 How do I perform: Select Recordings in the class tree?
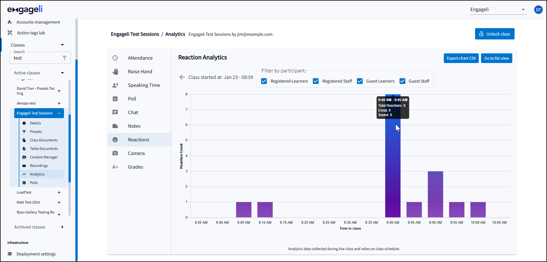39,166
